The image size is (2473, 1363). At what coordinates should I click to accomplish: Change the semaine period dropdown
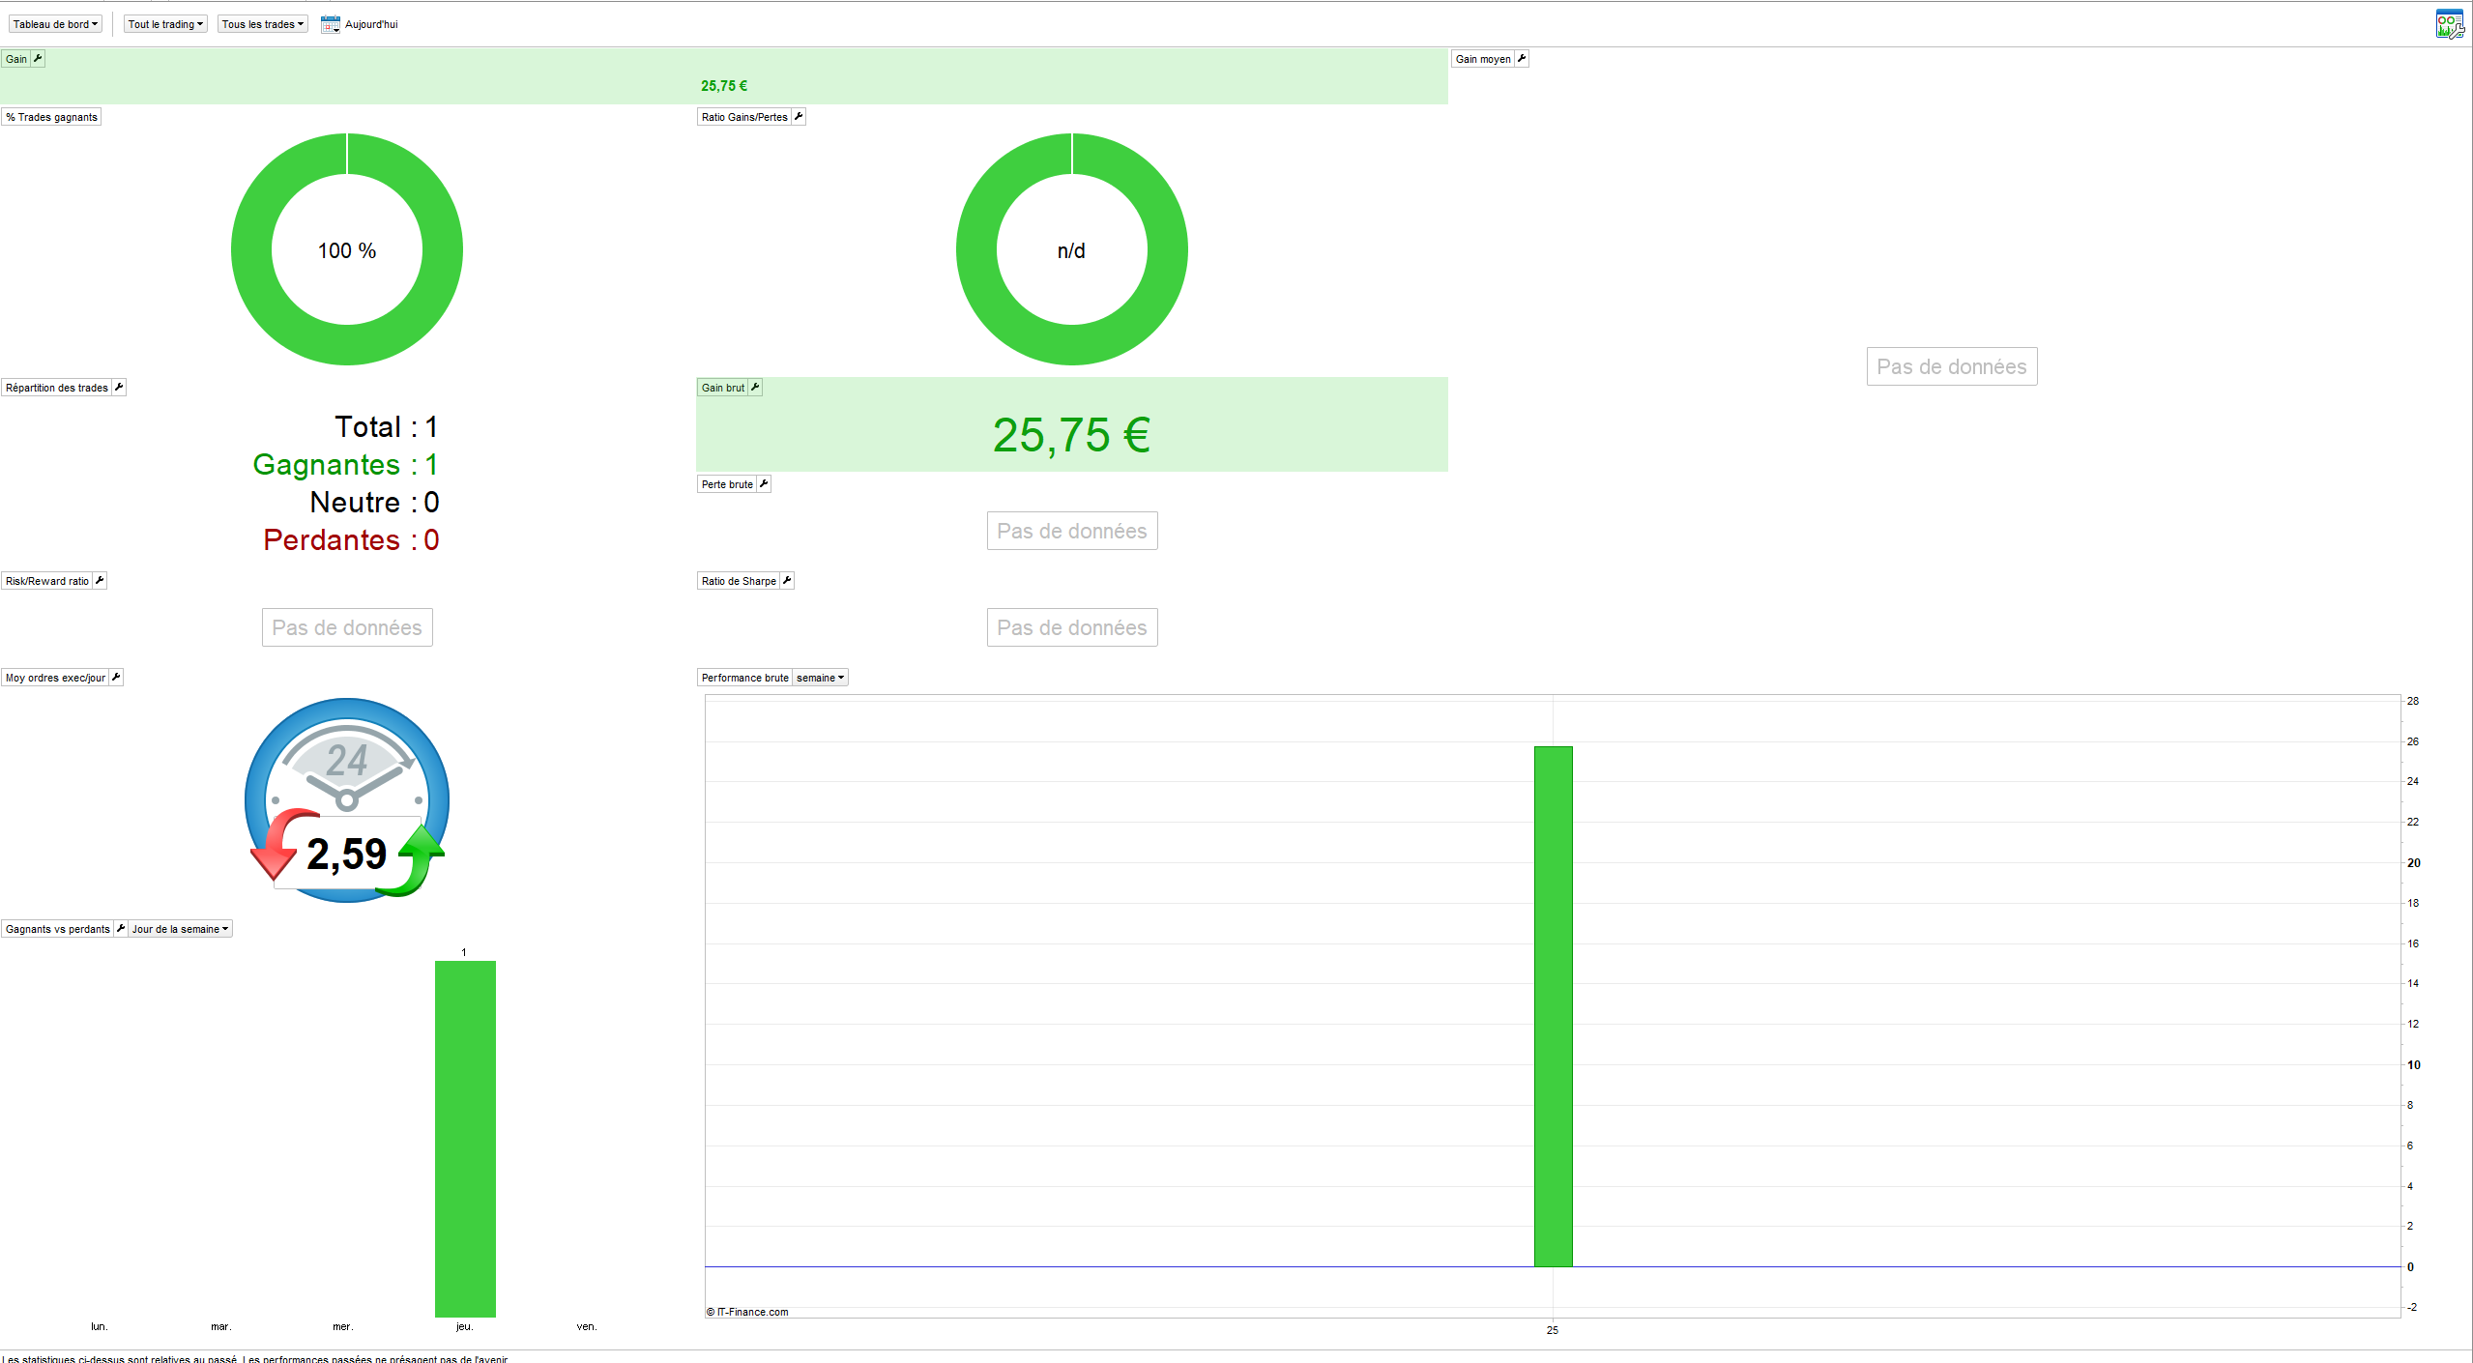click(820, 678)
